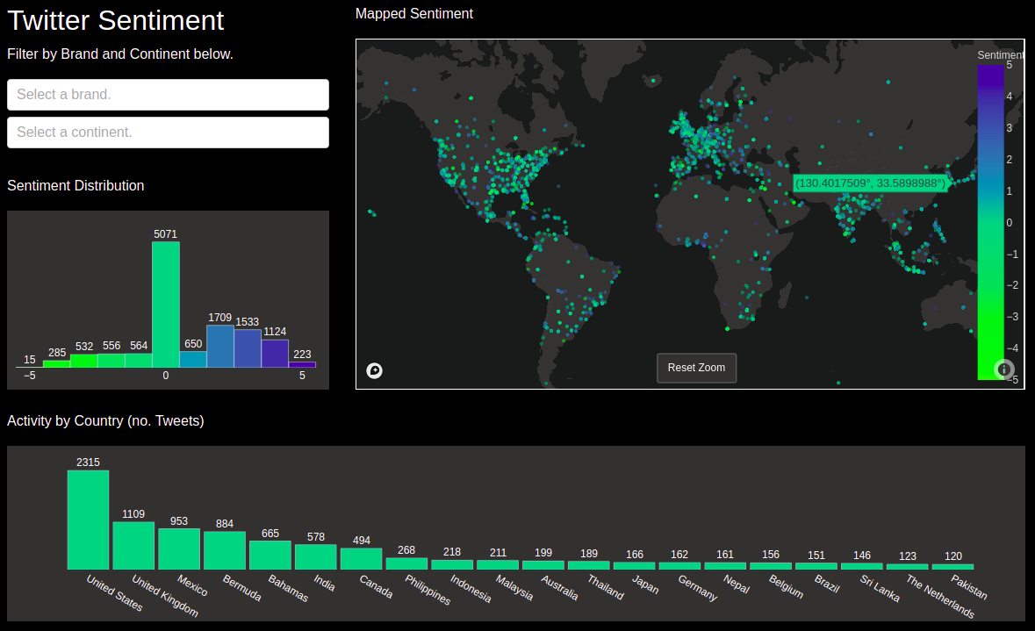Click the 'United States' axis label
Screen dimensions: 1035x631
tap(114, 592)
